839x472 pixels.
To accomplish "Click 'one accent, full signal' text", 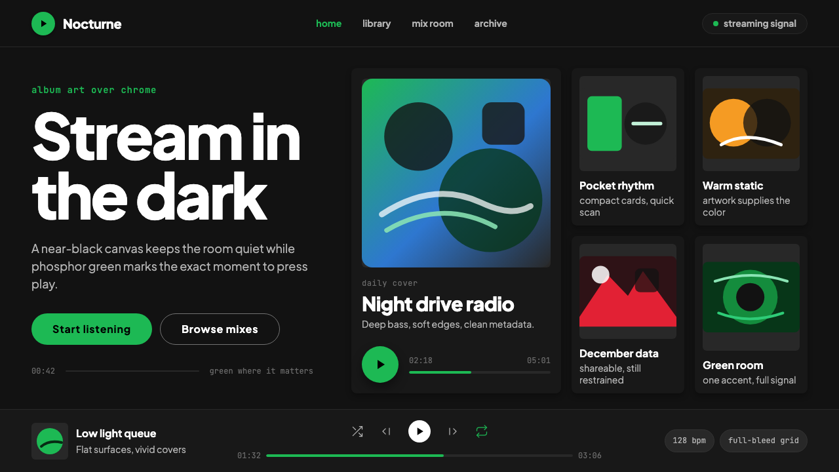I will pos(749,380).
